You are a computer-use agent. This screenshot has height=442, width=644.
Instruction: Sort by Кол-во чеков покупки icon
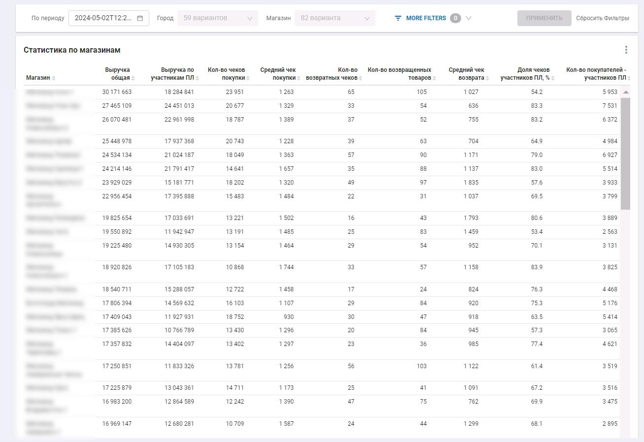[248, 78]
